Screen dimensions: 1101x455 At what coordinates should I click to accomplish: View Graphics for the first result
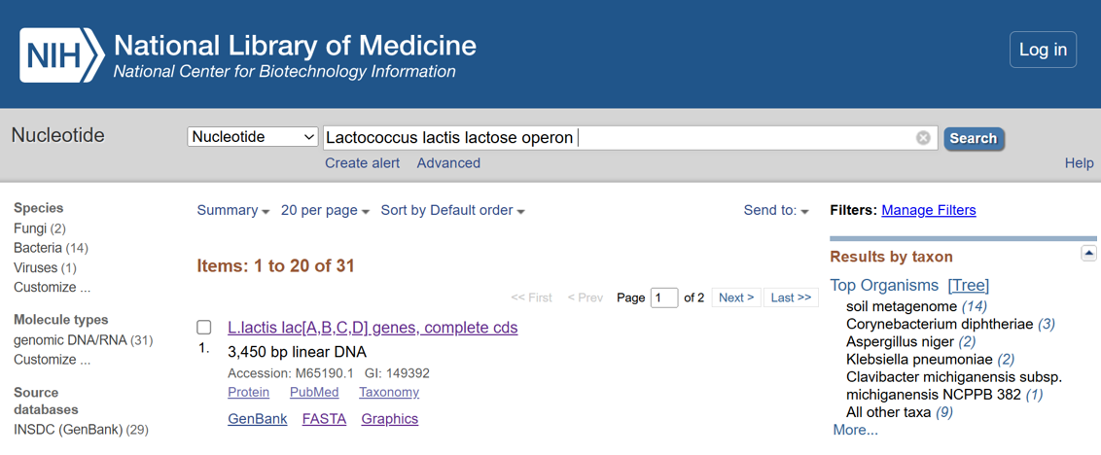(389, 419)
